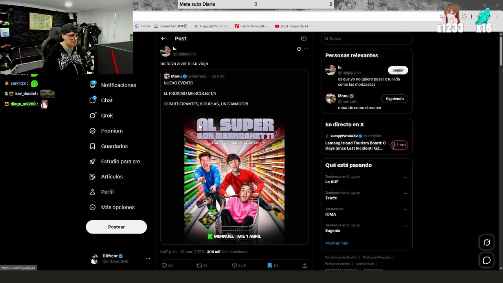The width and height of the screenshot is (503, 283).
Task: Click into the Buscar search field
Action: [366, 39]
